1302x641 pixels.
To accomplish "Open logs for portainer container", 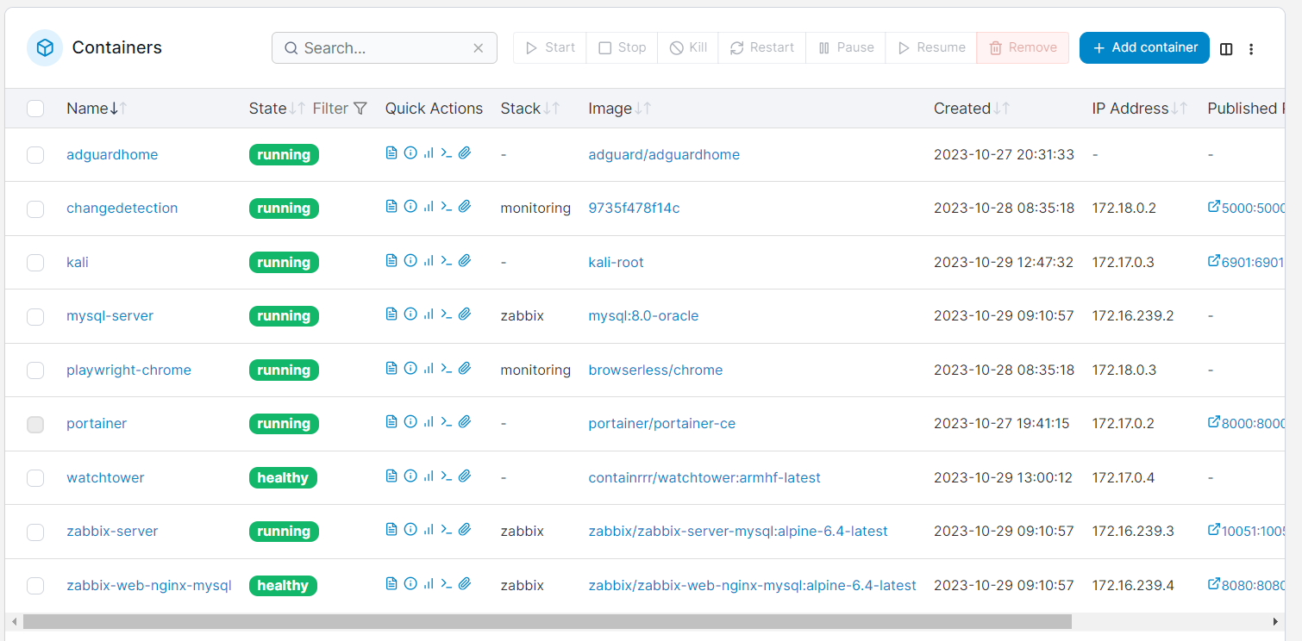I will [x=391, y=421].
